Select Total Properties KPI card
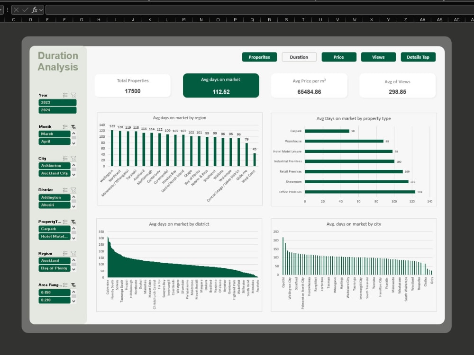The height and width of the screenshot is (355, 474). tap(133, 86)
